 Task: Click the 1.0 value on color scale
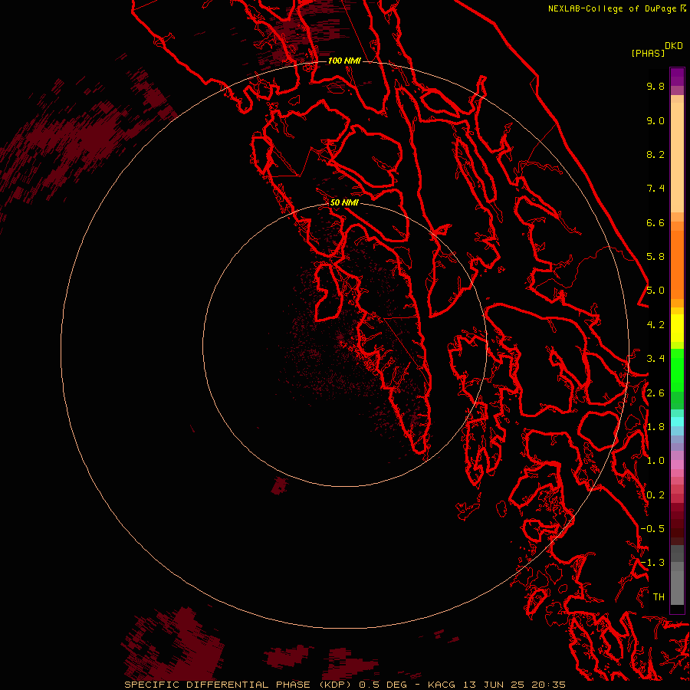click(655, 461)
